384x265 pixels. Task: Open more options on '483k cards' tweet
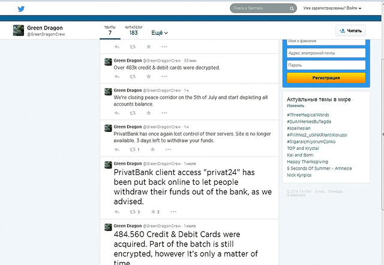164,77
